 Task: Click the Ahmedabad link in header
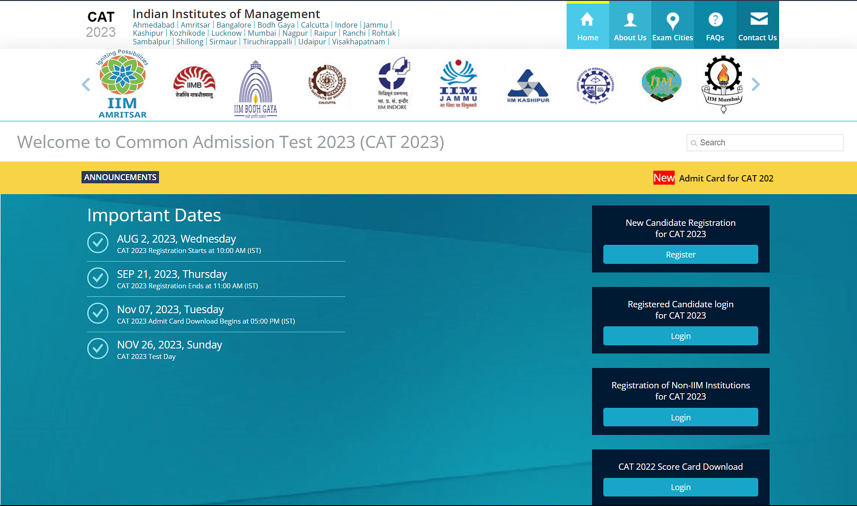154,25
